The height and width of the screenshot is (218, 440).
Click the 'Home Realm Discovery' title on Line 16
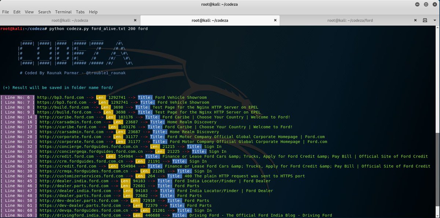coord(192,122)
